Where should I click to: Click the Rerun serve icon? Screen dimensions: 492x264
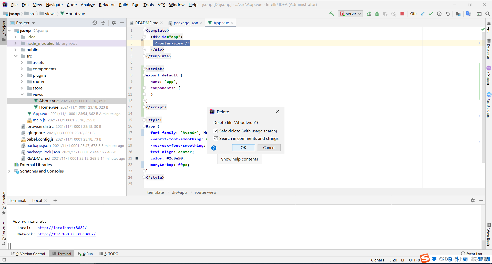tap(369, 14)
